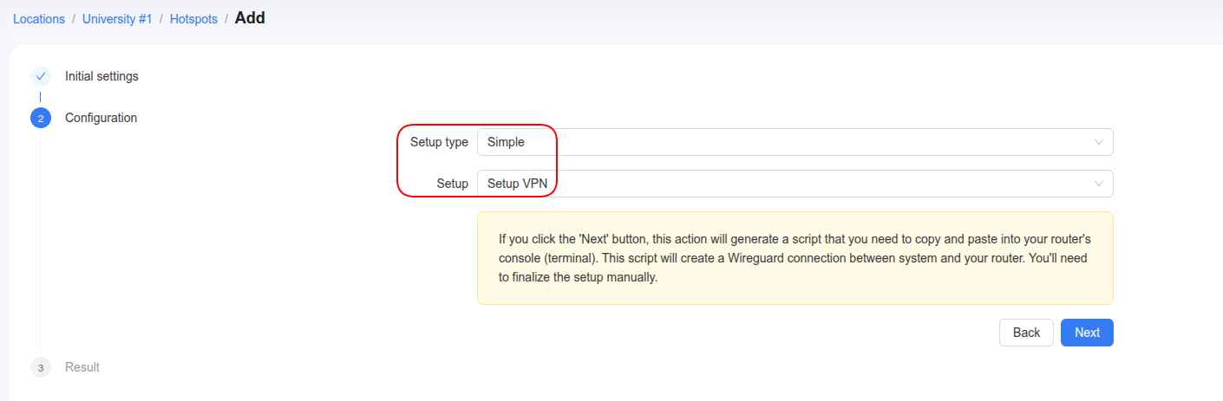Expand the Setup dropdown showing Setup VPN
Image resolution: width=1223 pixels, height=401 pixels.
[x=795, y=184]
